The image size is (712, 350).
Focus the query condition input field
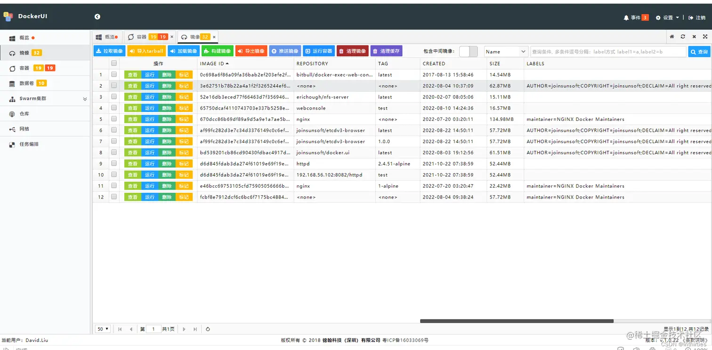coord(608,52)
